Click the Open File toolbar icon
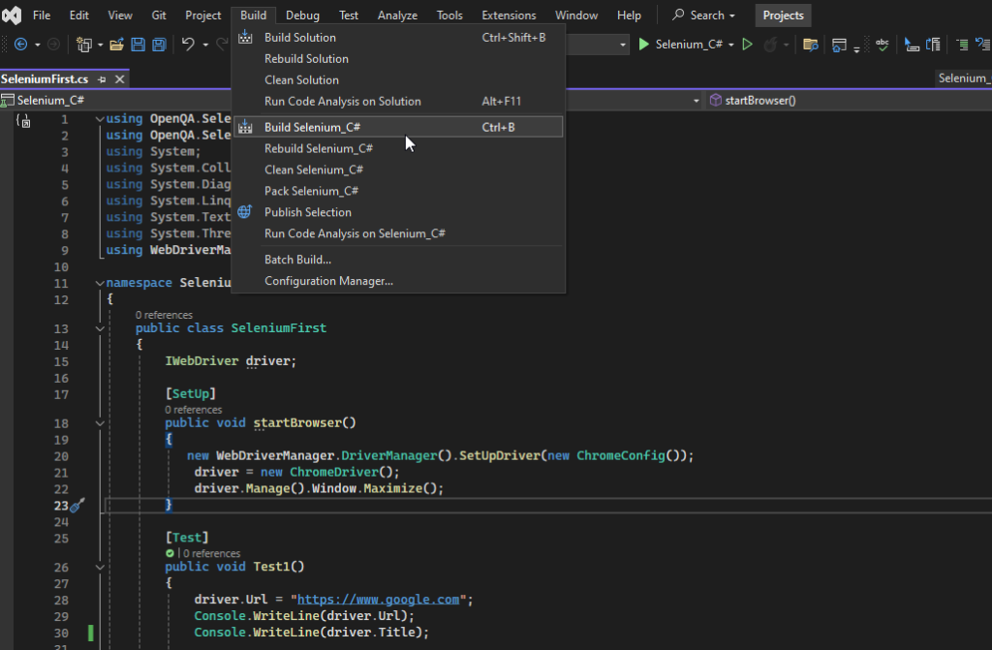The height and width of the screenshot is (650, 992). tap(115, 45)
